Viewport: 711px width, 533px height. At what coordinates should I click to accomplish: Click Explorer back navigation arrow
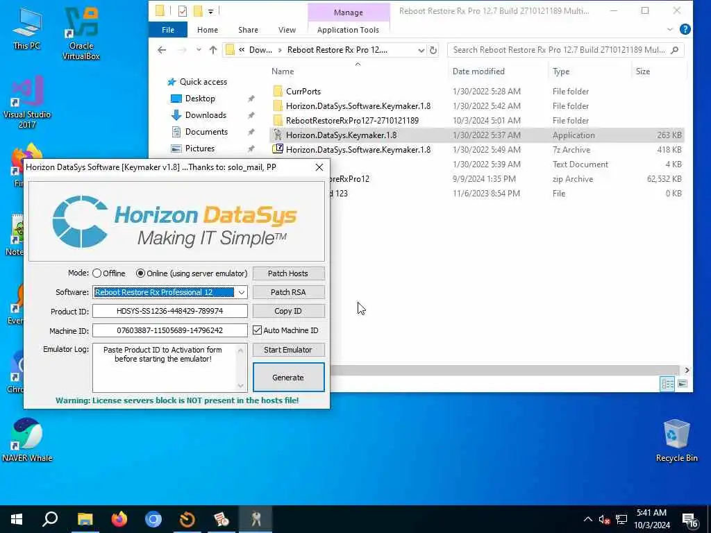(x=162, y=50)
